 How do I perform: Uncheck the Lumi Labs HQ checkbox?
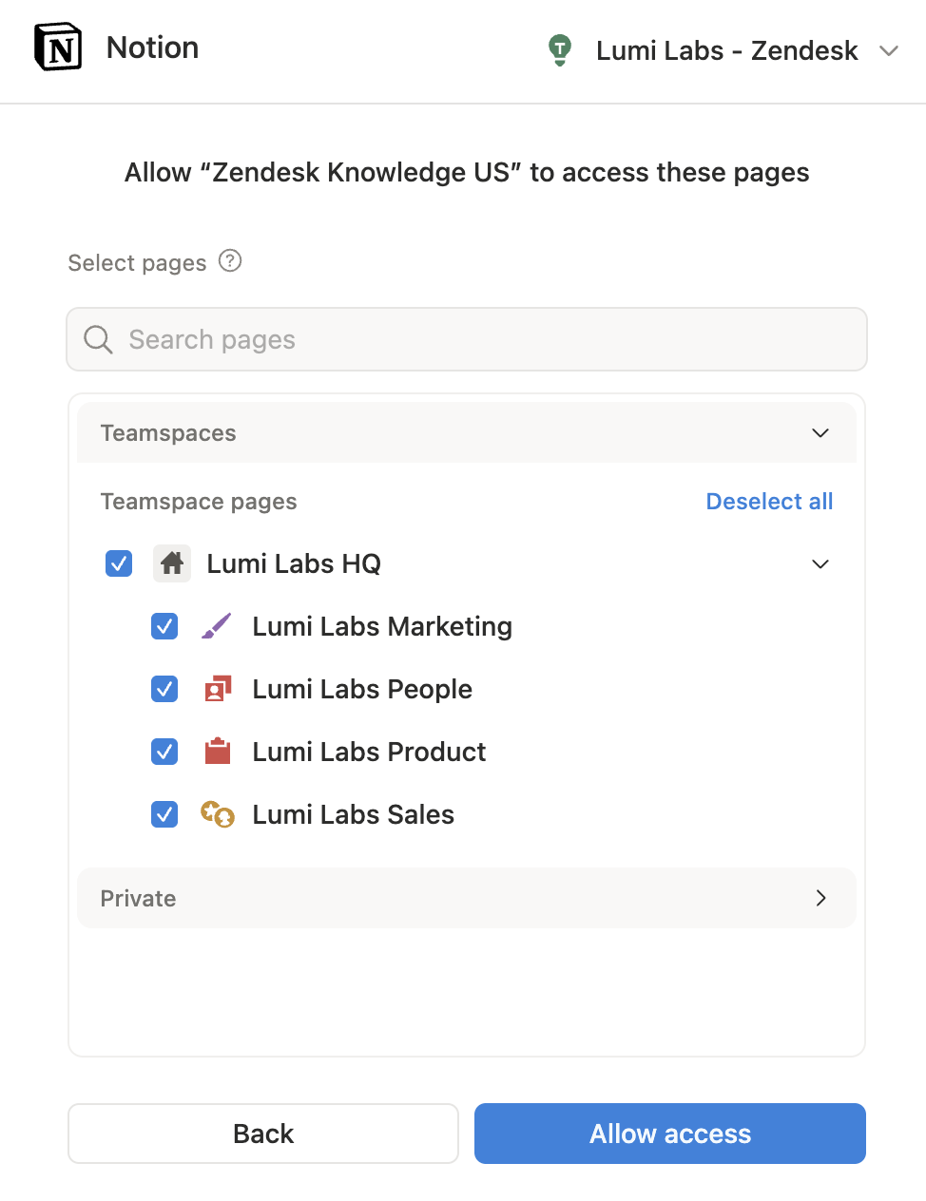tap(119, 563)
